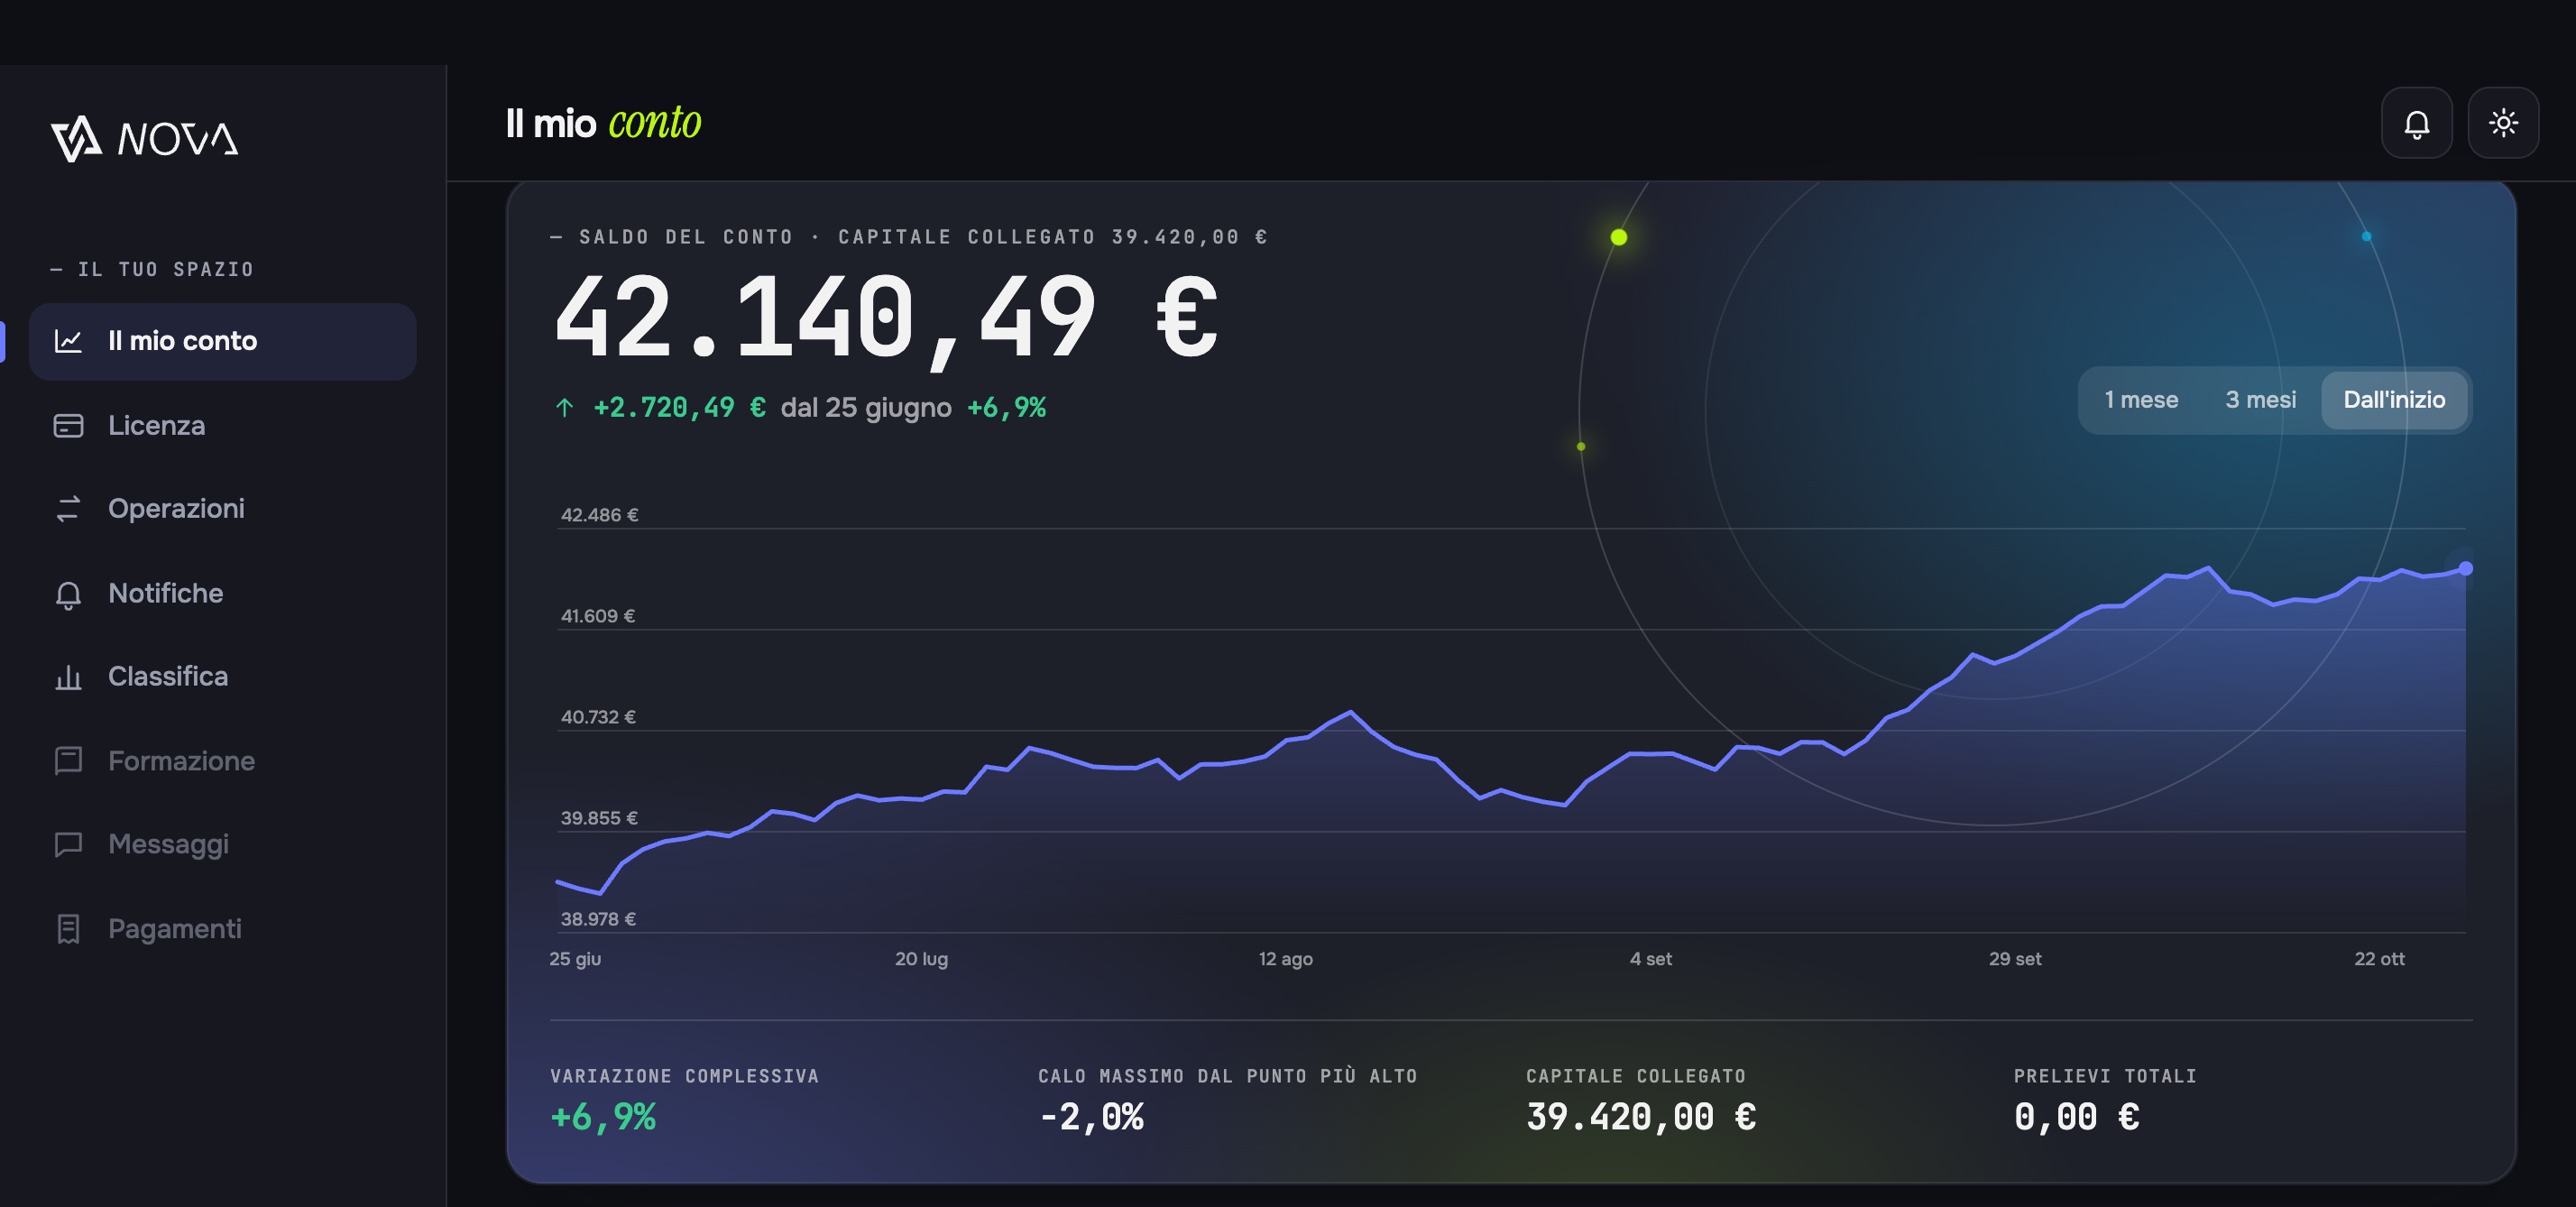
Task: Click the chart icon beside Il mio conto
Action: tap(68, 341)
